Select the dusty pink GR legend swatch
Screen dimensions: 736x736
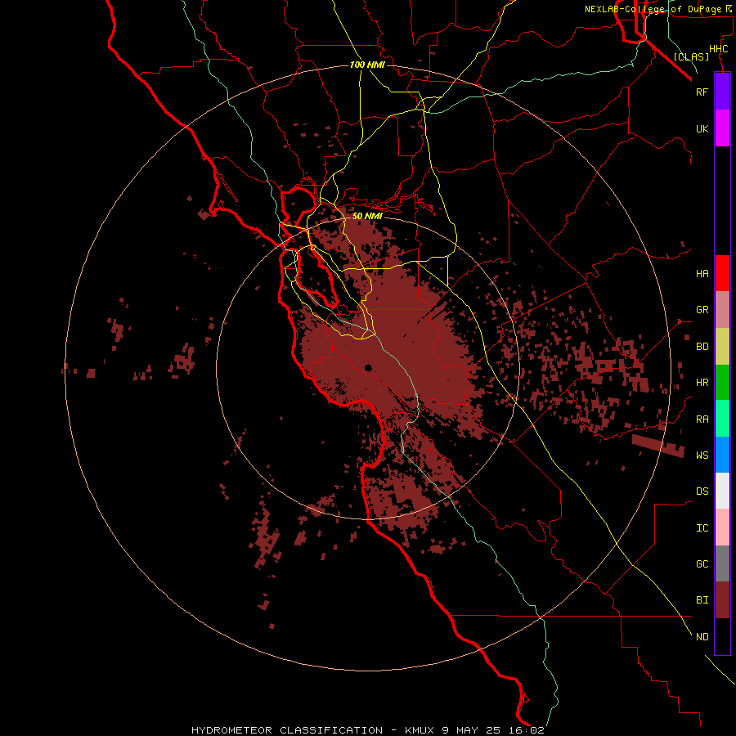click(722, 310)
